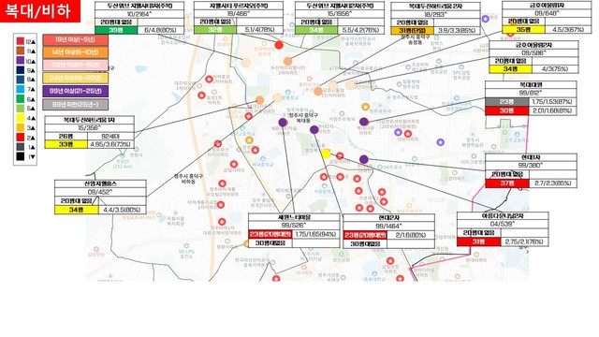Viewport: 599px width, 337px height.
Task: Click orange circle marker linked to 두산위브 지웰시티2차
Action: click(x=287, y=61)
